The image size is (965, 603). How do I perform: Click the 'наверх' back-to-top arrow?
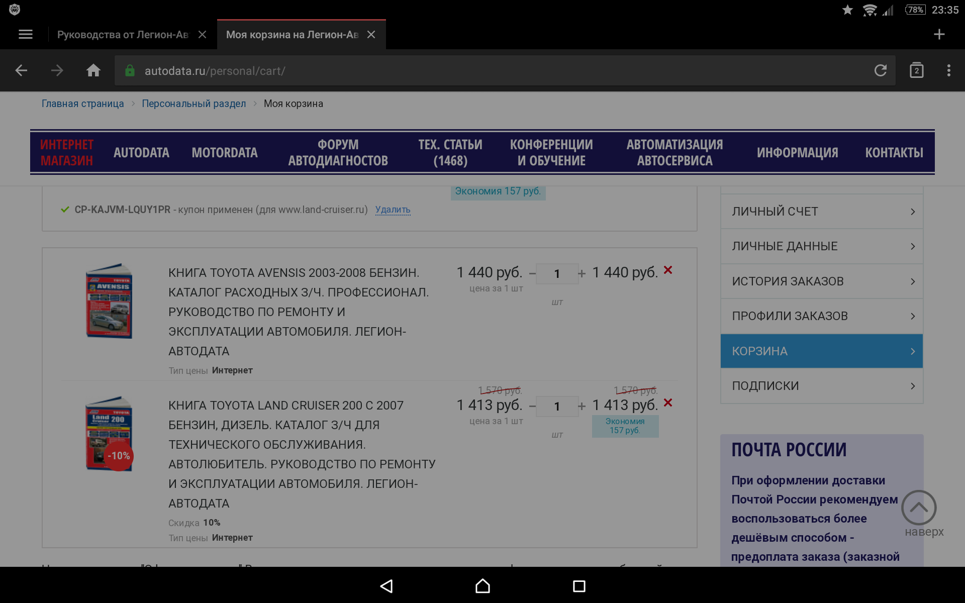pos(919,508)
